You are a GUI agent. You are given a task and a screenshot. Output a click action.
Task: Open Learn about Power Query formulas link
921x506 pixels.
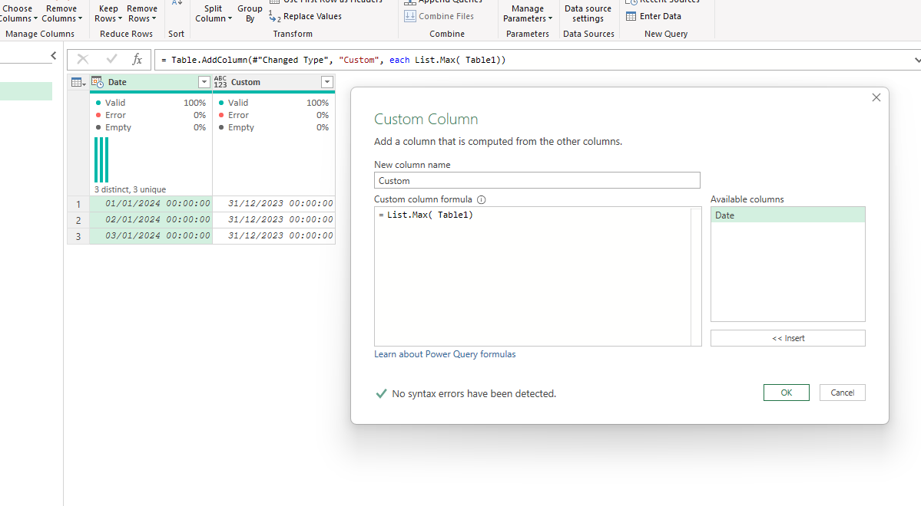445,354
